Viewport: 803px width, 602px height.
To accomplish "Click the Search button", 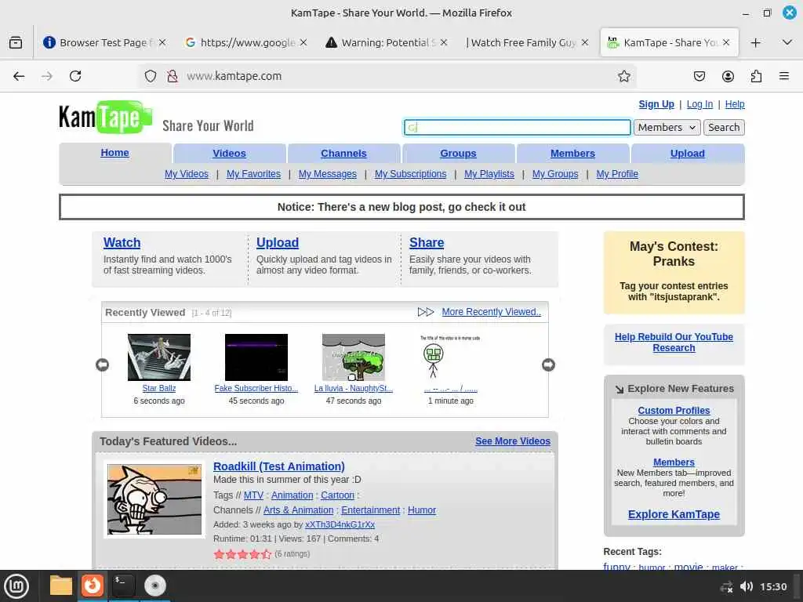I will [724, 128].
